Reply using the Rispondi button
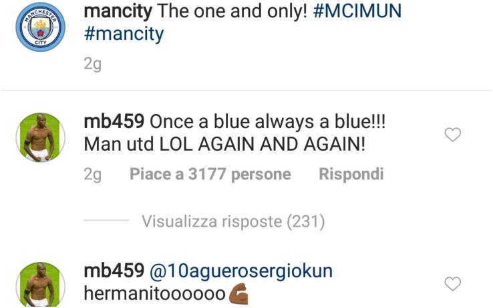The image size is (493, 308). (351, 175)
